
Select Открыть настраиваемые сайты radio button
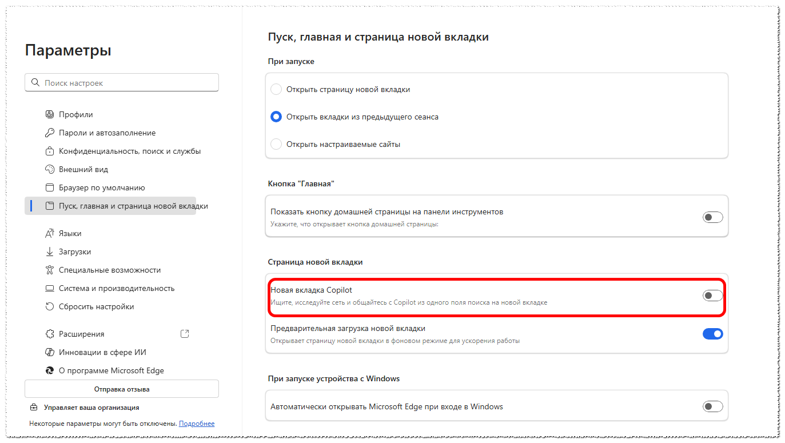tap(276, 144)
